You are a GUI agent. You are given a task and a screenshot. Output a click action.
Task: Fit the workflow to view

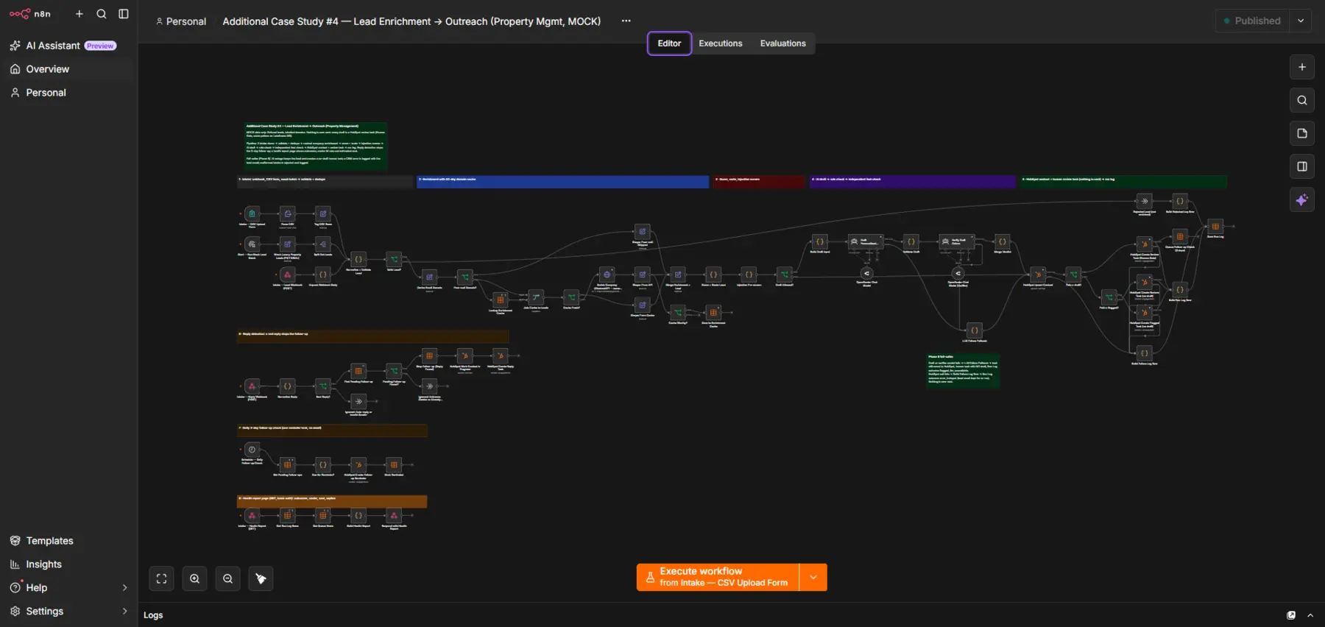click(x=162, y=578)
